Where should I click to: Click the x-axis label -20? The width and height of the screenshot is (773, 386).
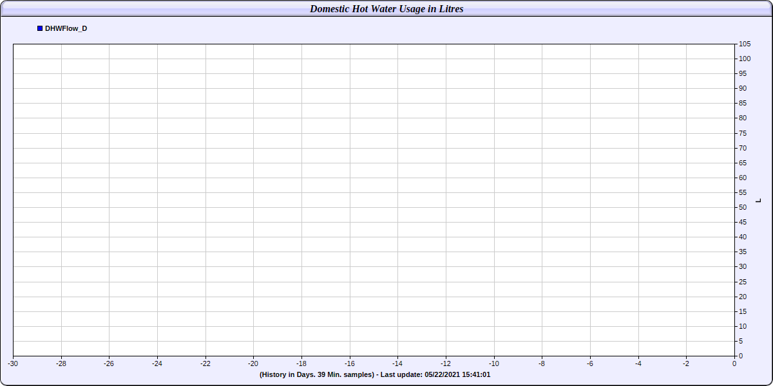pos(253,363)
